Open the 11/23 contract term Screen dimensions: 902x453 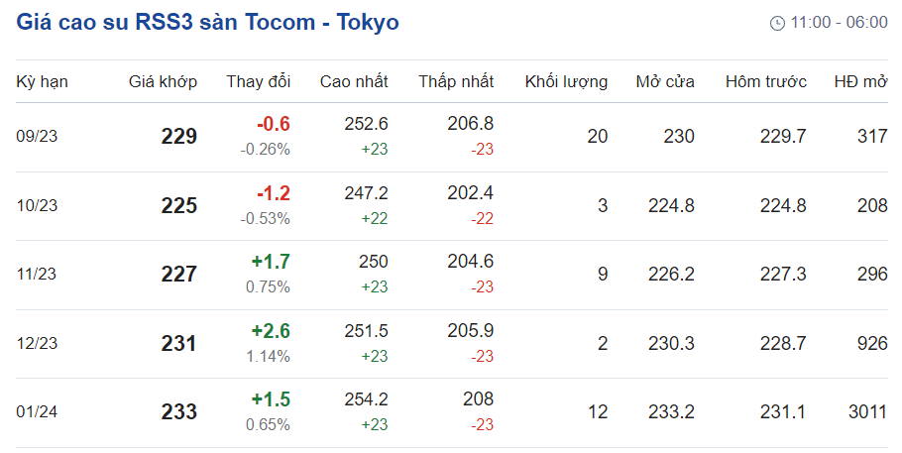[x=38, y=275]
